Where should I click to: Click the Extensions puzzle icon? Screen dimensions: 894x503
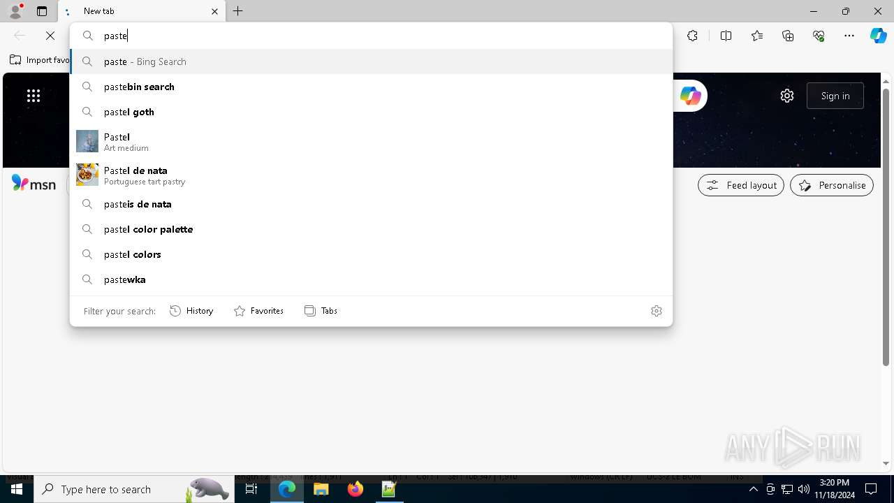pos(692,36)
